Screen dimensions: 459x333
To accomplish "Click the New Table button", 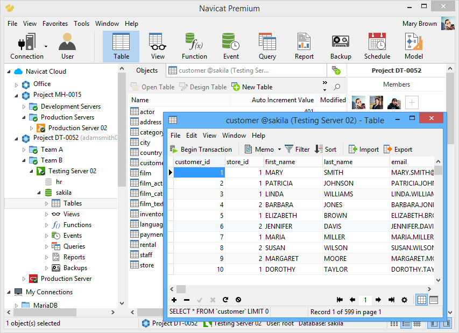I will coord(252,87).
